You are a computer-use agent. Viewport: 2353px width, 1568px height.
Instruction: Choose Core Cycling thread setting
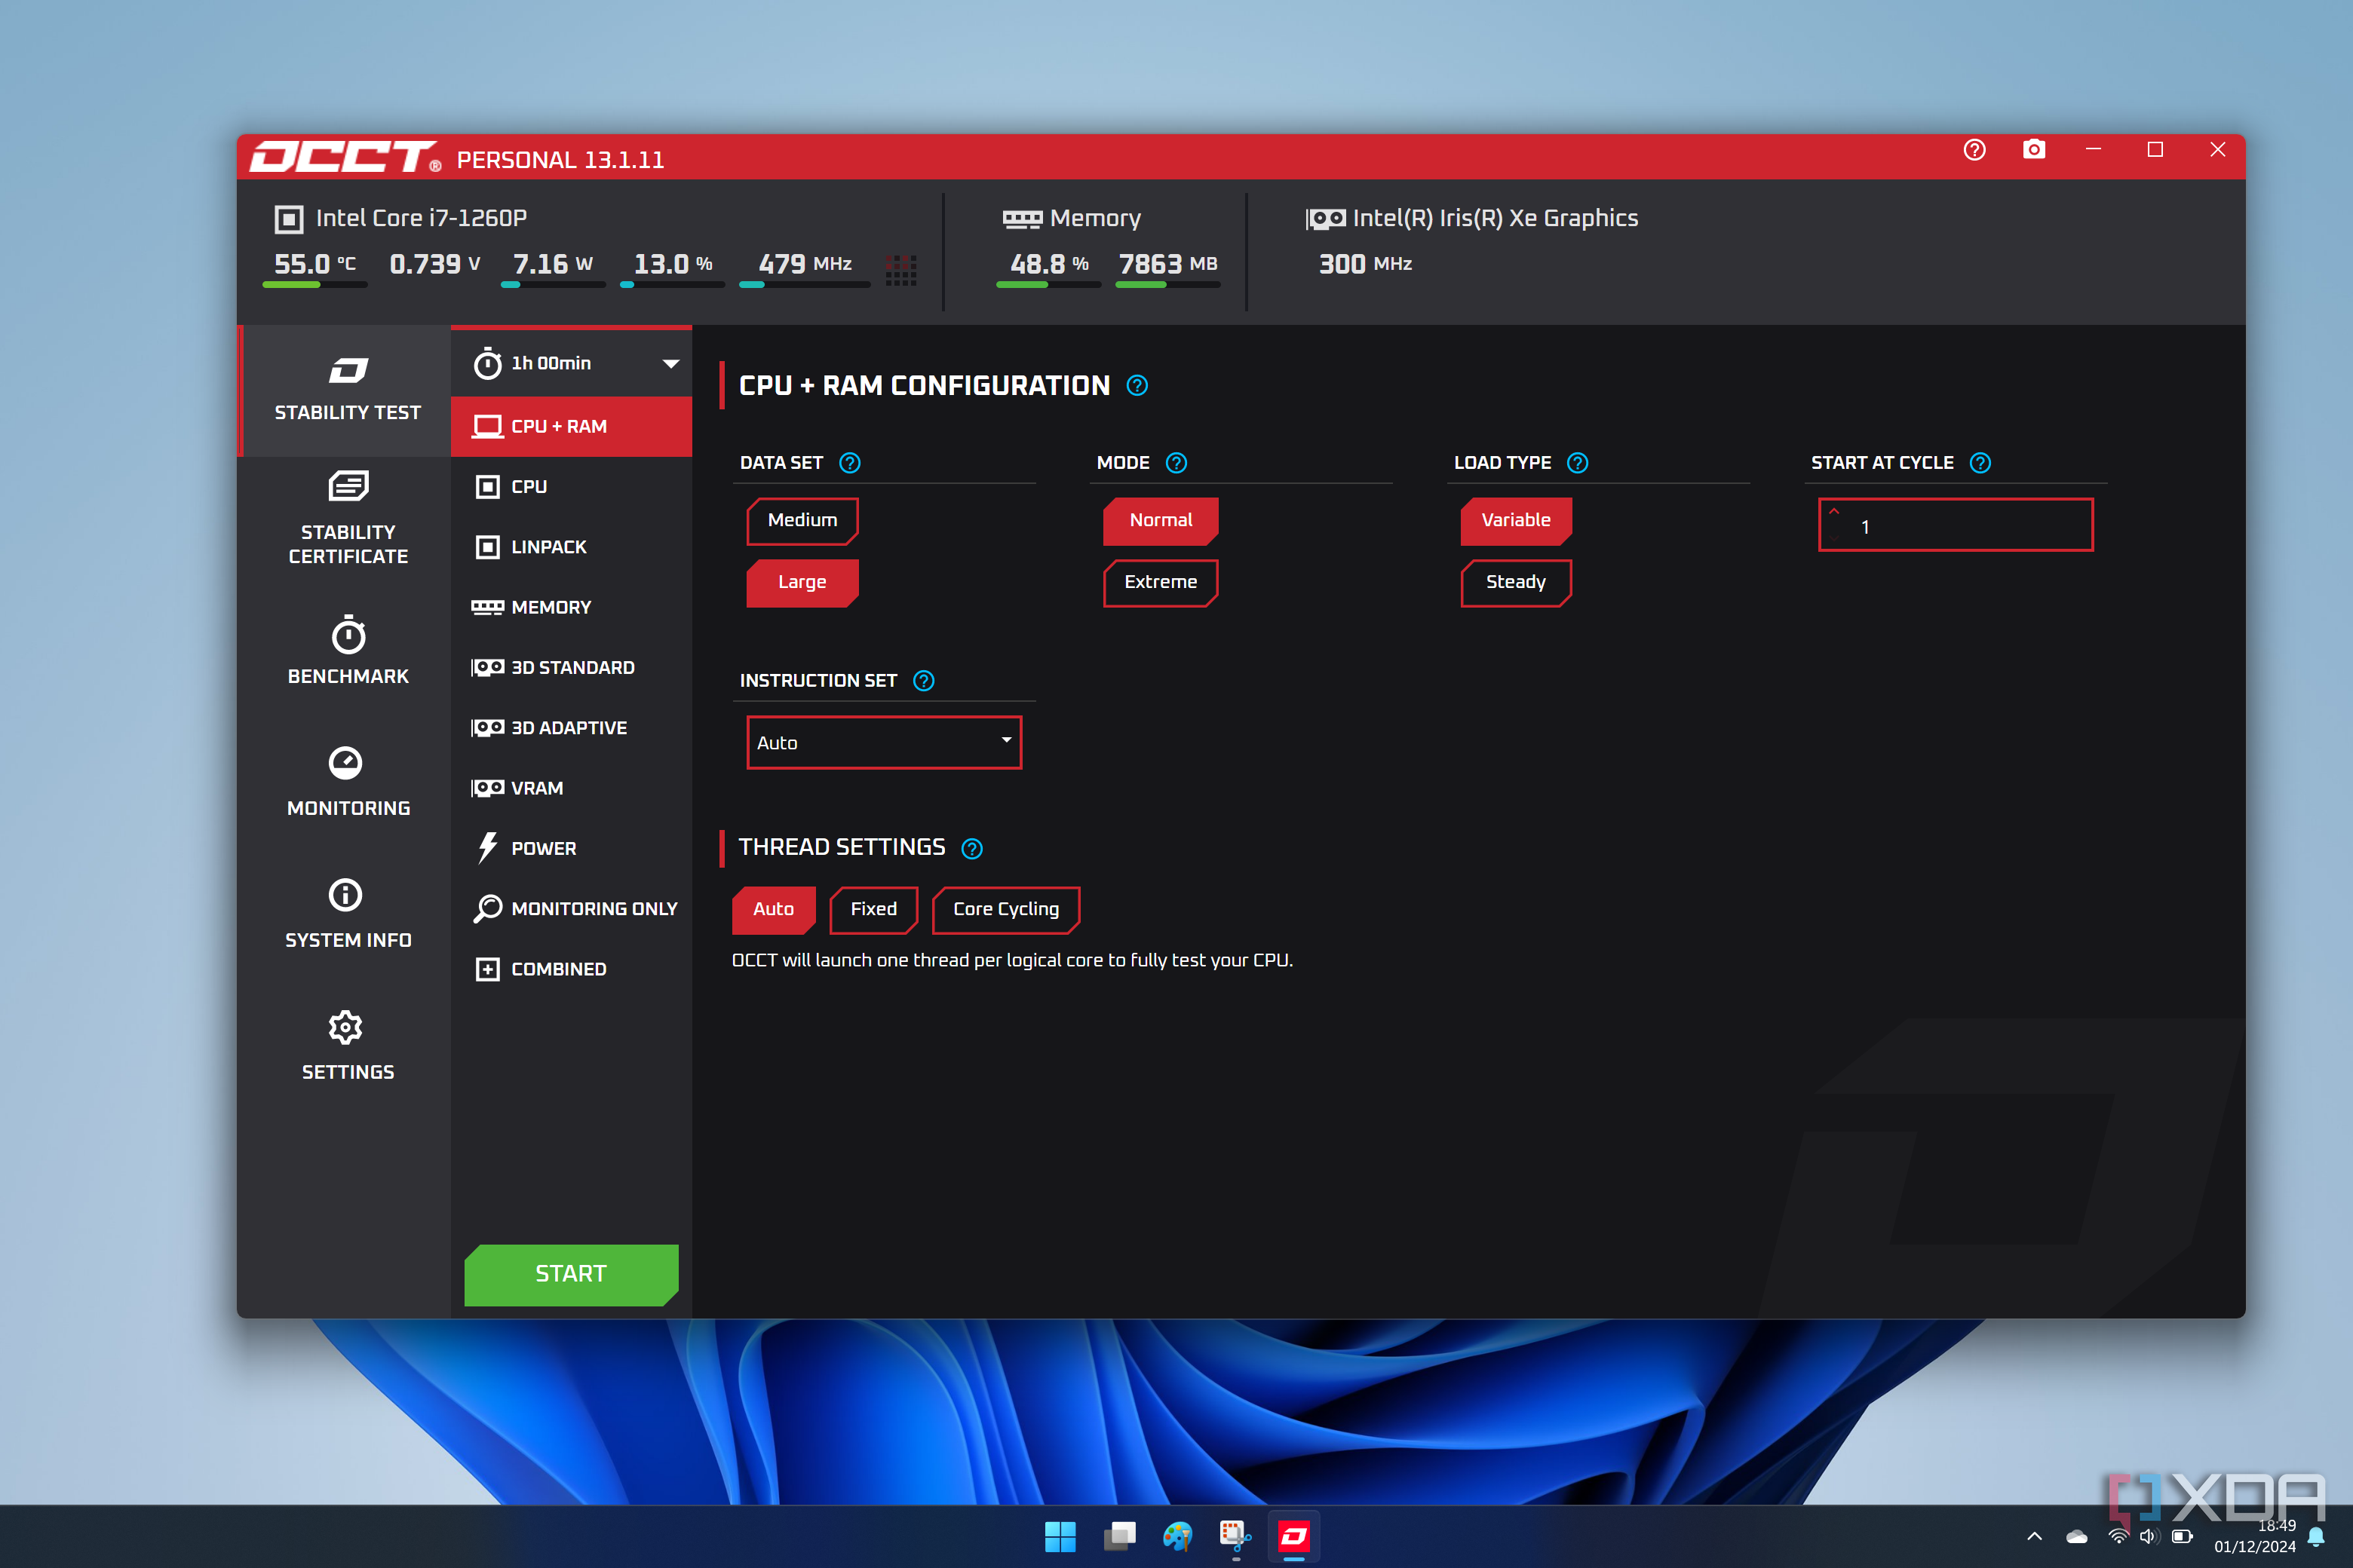point(1005,909)
